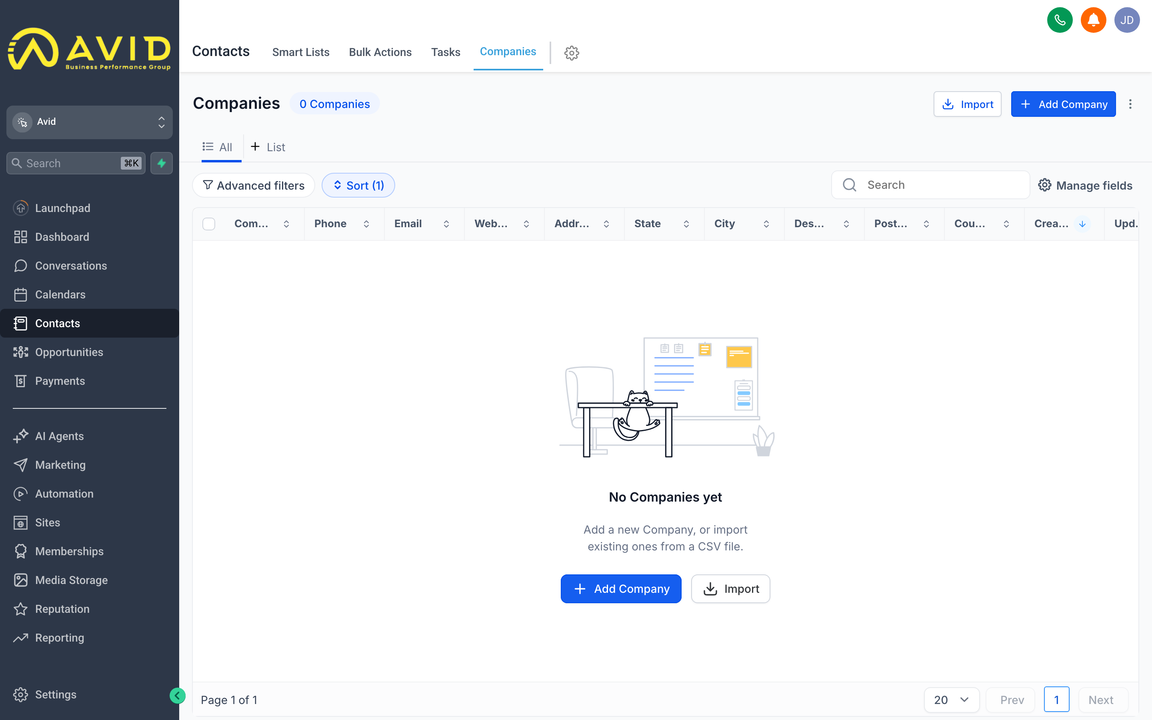Open Calendars from sidebar
Image resolution: width=1152 pixels, height=720 pixels.
coord(90,294)
